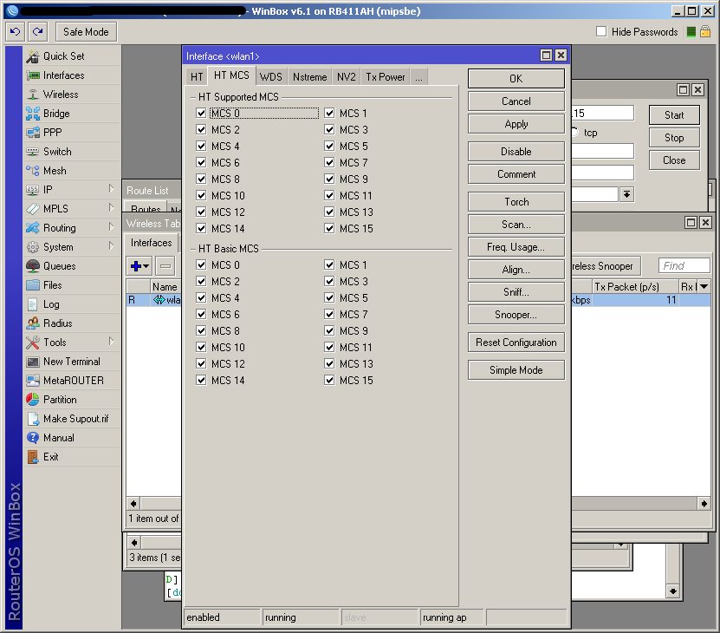The height and width of the screenshot is (633, 720).
Task: Open the Radius sidebar icon
Action: pyautogui.click(x=33, y=323)
